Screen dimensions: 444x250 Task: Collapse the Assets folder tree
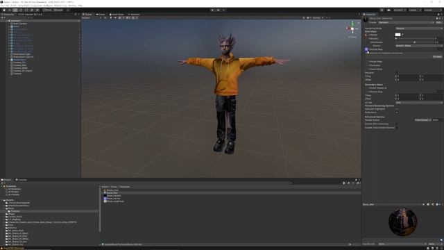click(1, 200)
